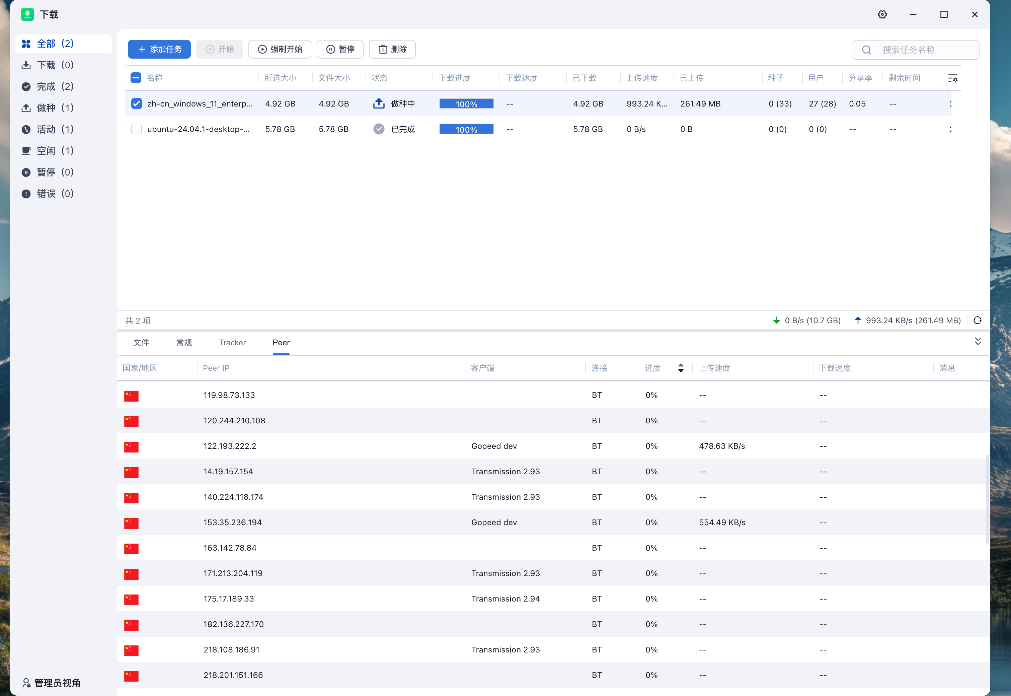Switch to the 文件 tab
The height and width of the screenshot is (696, 1011).
(141, 342)
